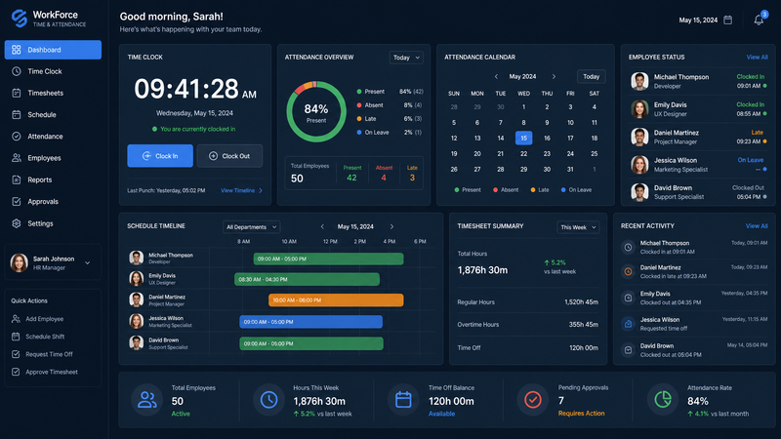The image size is (781, 439).
Task: Click the activity icon for Michael Thompson clocked in
Action: (628, 248)
